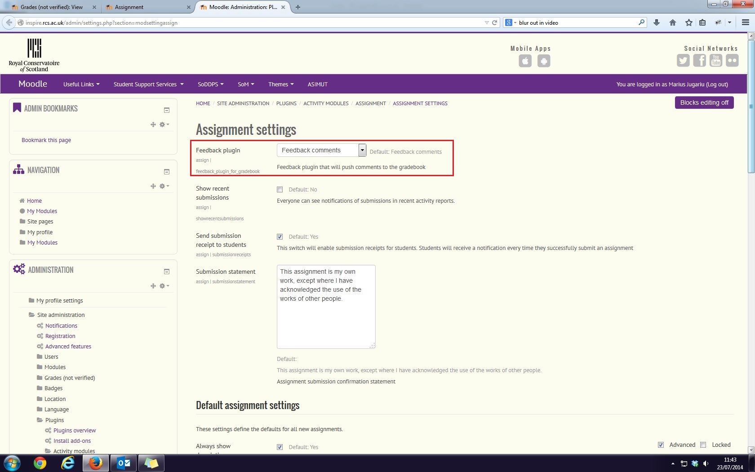This screenshot has width=755, height=472.
Task: Open the Feedback plugin dropdown
Action: [x=321, y=150]
